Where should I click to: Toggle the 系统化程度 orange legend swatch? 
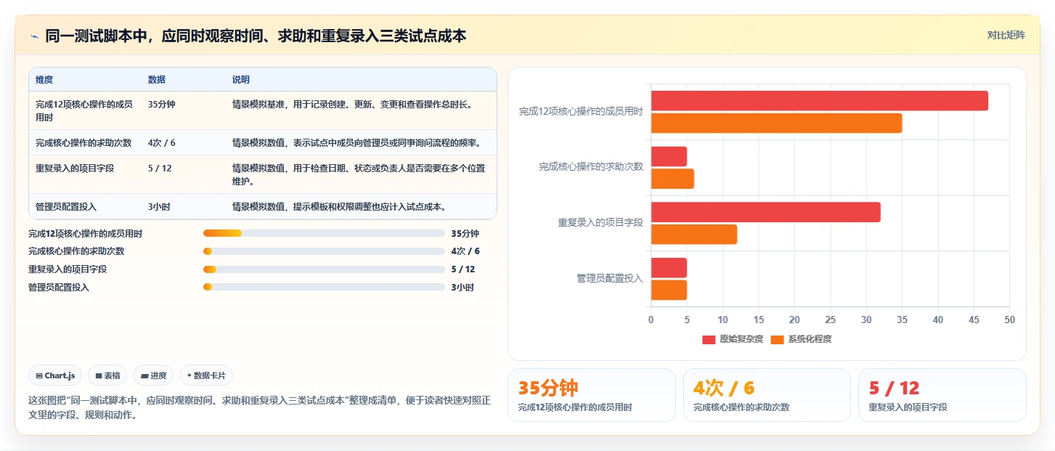click(x=777, y=339)
